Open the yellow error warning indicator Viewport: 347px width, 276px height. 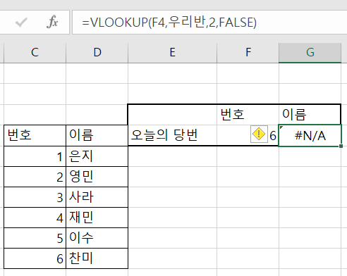(259, 134)
